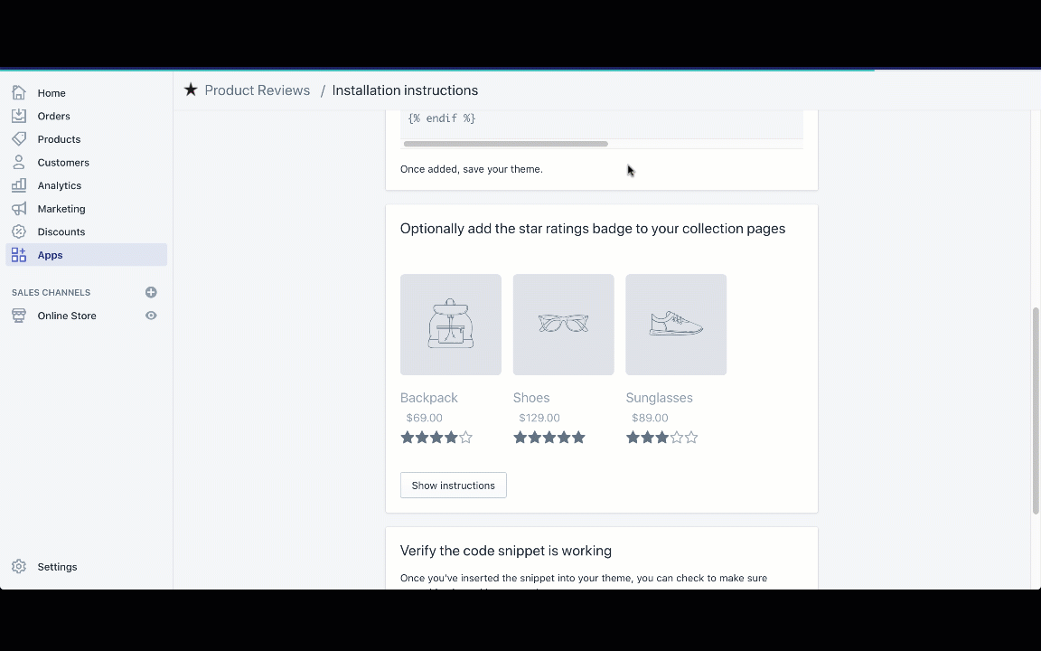This screenshot has height=651, width=1041.
Task: Go to the Orders menu item
Action: tap(54, 116)
